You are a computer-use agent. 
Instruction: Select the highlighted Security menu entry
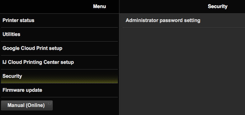coord(59,76)
